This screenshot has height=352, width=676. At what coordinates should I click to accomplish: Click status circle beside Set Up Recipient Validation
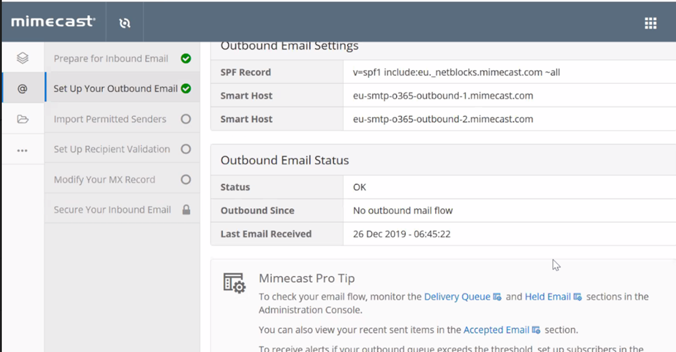(x=186, y=149)
